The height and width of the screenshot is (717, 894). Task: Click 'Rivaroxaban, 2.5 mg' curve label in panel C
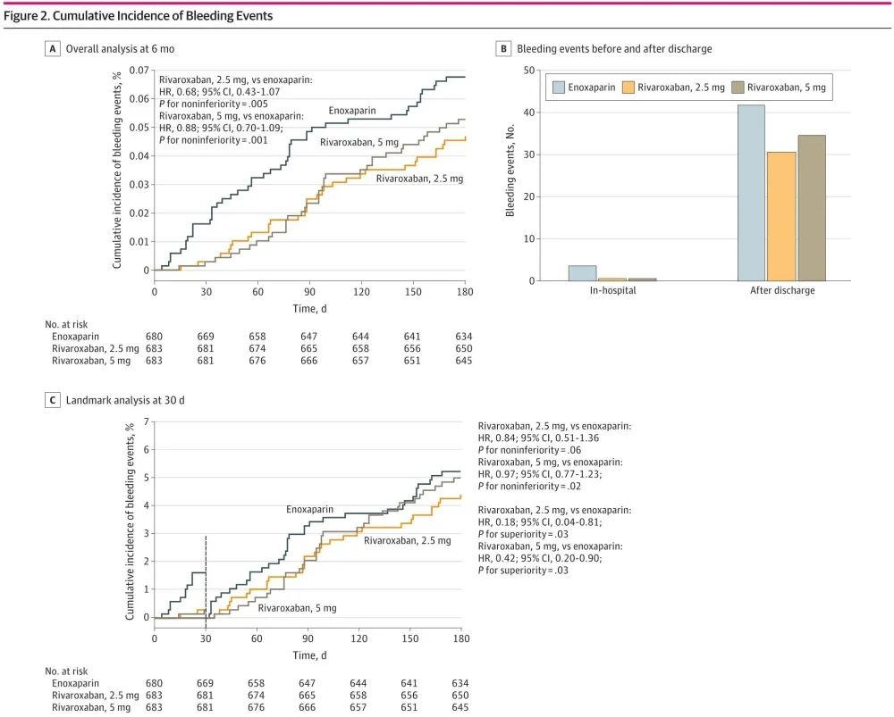(x=408, y=541)
